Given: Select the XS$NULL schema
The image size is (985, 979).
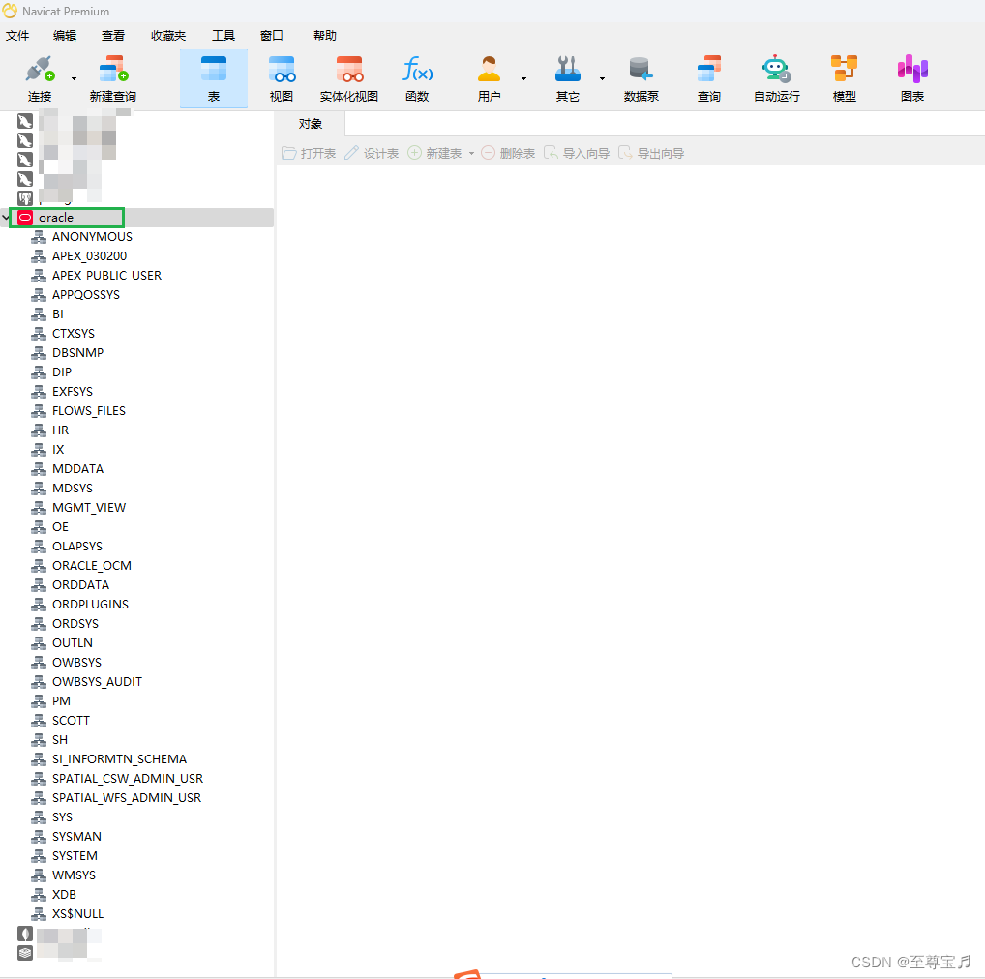Looking at the screenshot, I should (x=78, y=914).
